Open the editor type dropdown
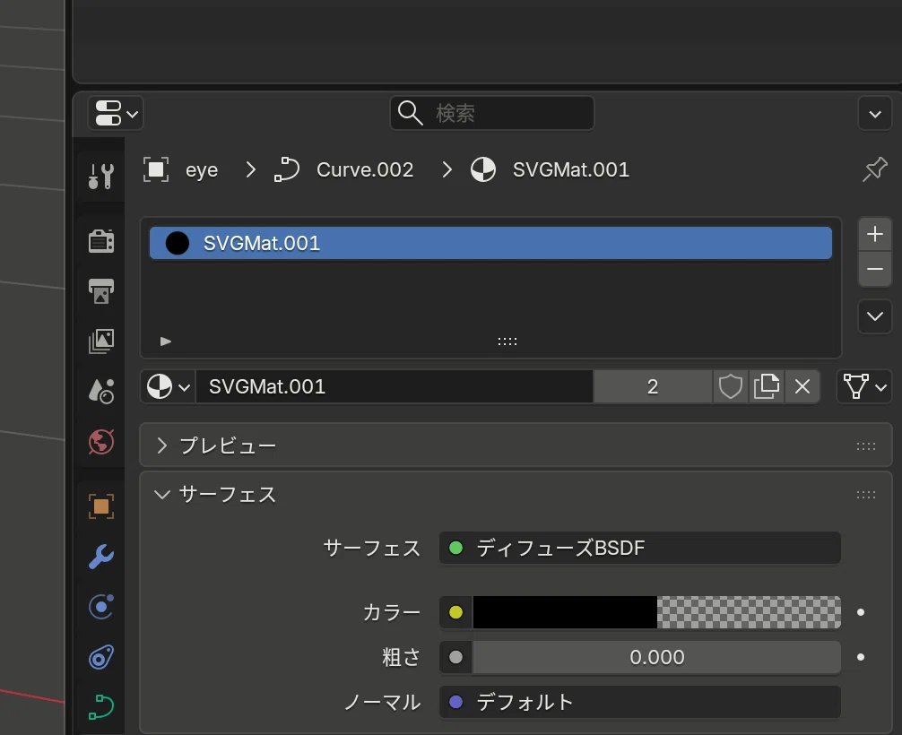The image size is (902, 735). pyautogui.click(x=116, y=113)
